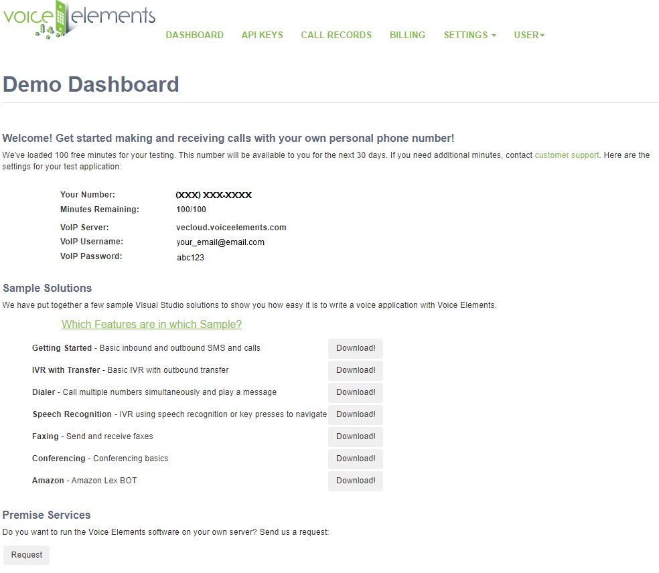
Task: Click the 'Minutes Remaining:' label
Action: coord(100,210)
